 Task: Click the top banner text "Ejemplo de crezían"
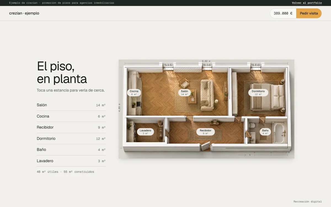click(x=23, y=3)
